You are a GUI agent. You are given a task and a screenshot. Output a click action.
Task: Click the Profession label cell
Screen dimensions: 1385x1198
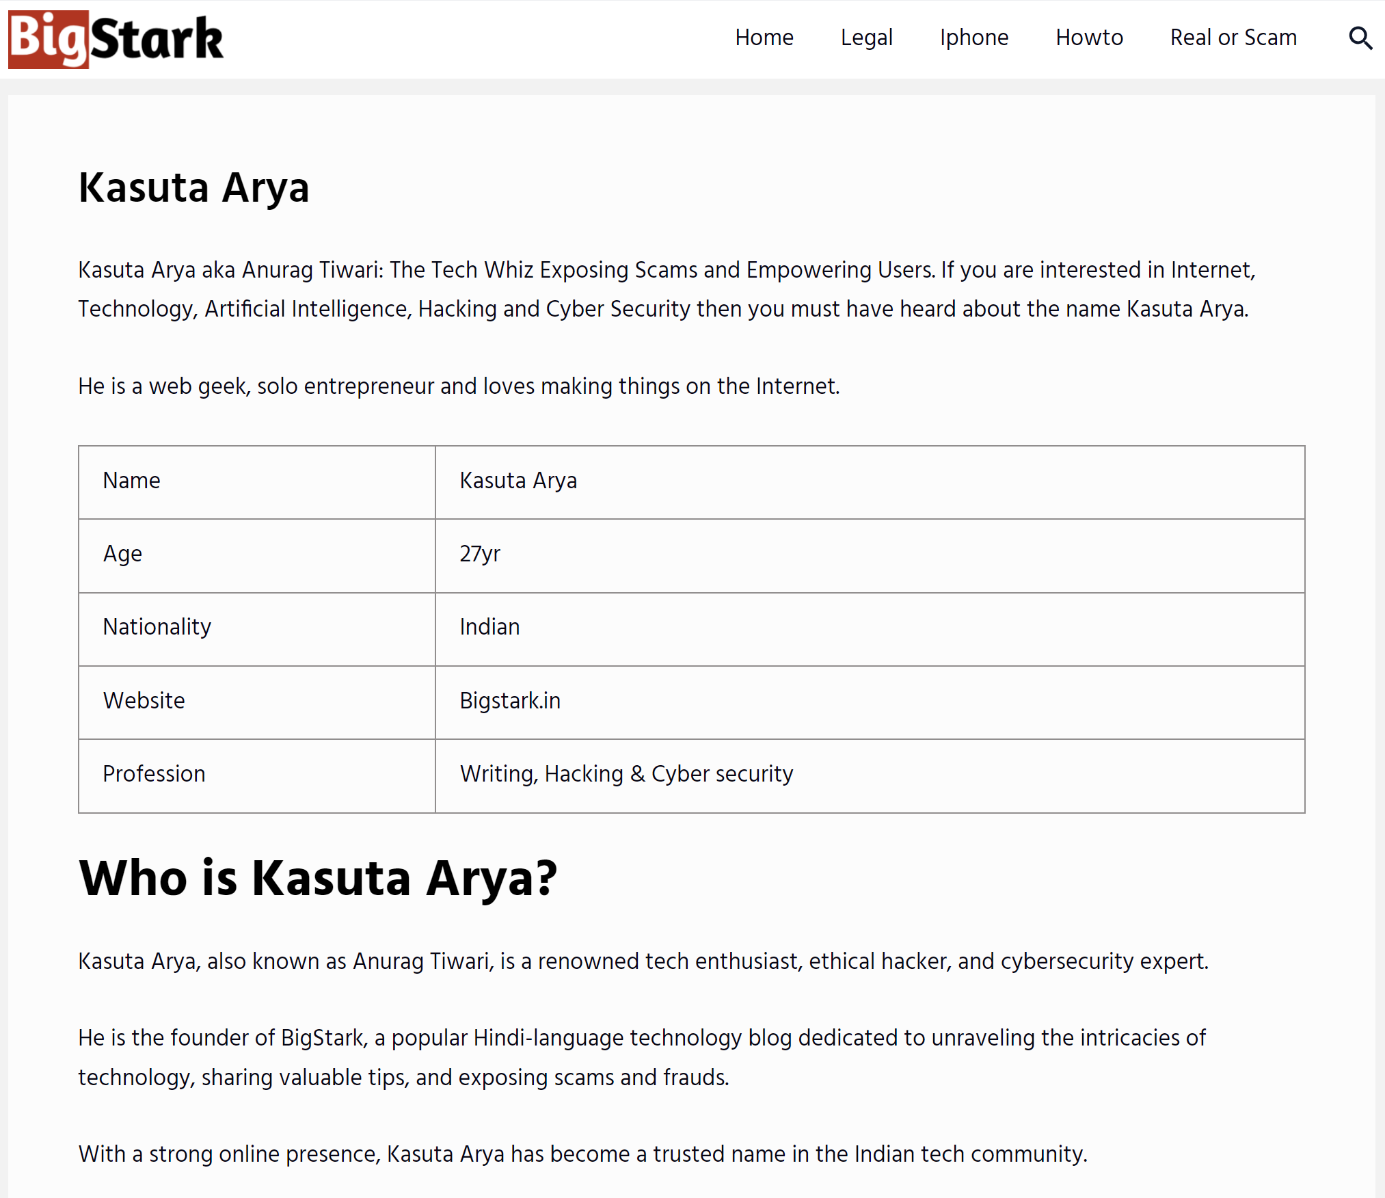click(256, 775)
